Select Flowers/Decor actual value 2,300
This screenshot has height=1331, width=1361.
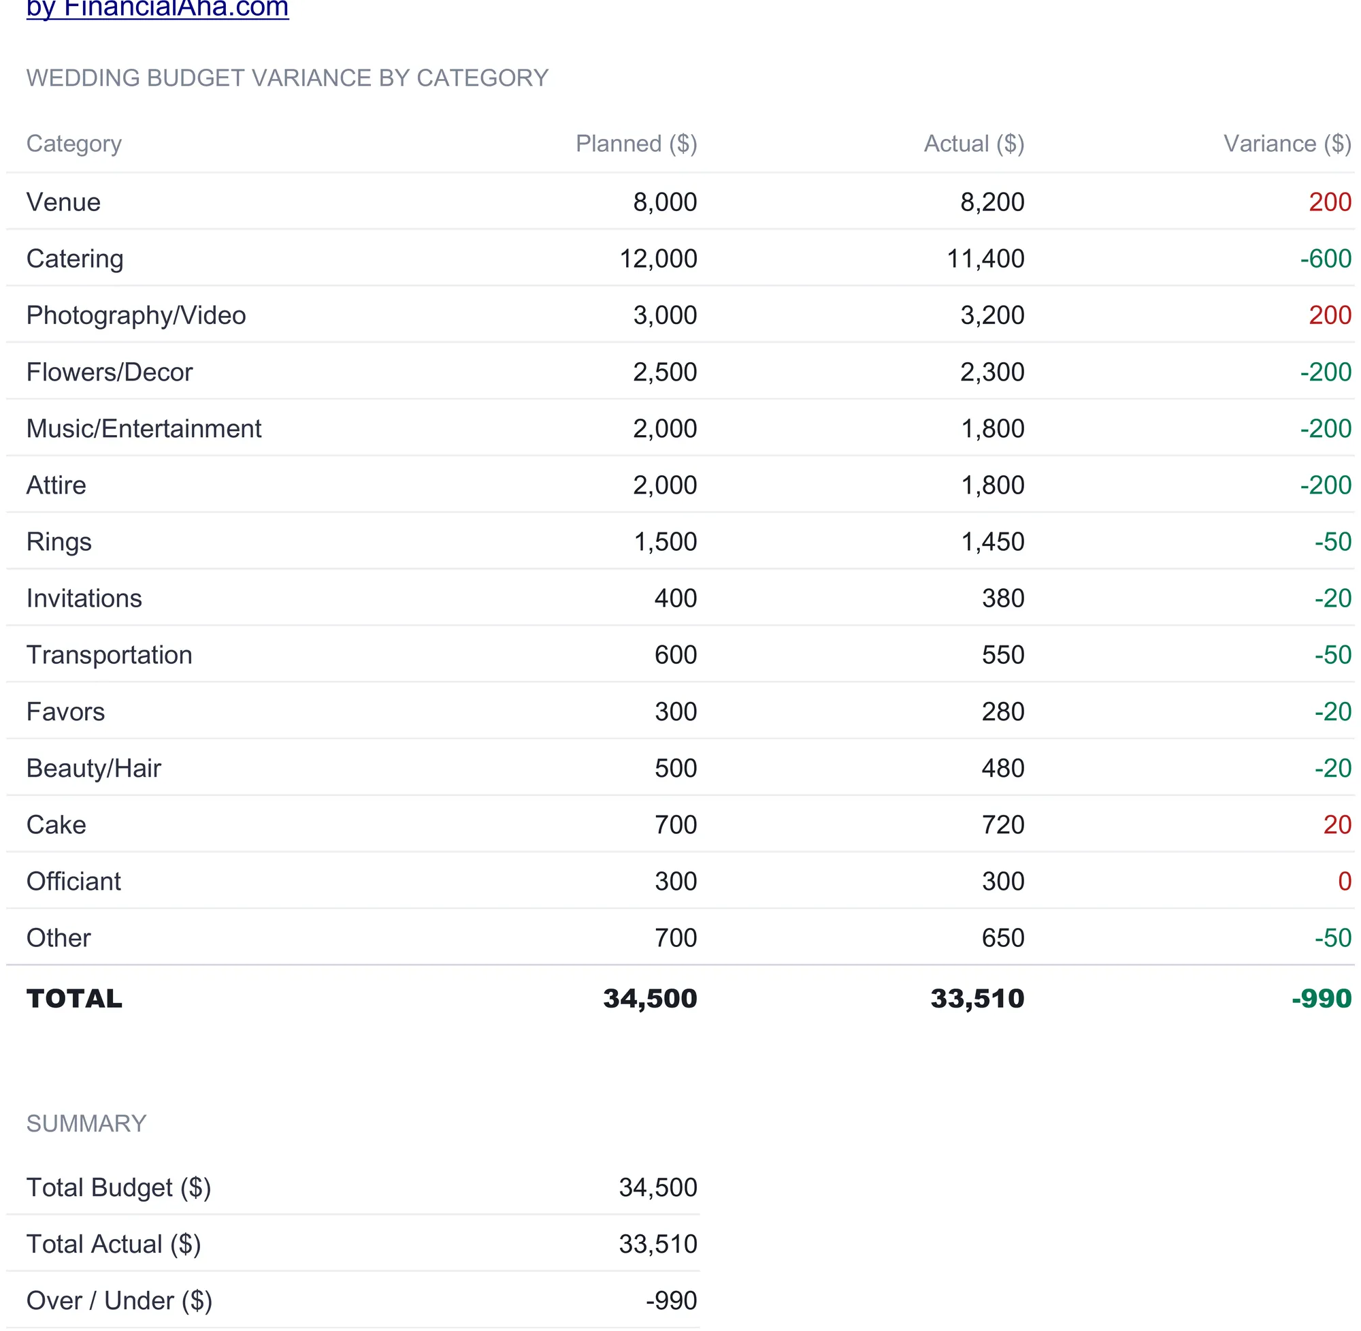point(992,372)
